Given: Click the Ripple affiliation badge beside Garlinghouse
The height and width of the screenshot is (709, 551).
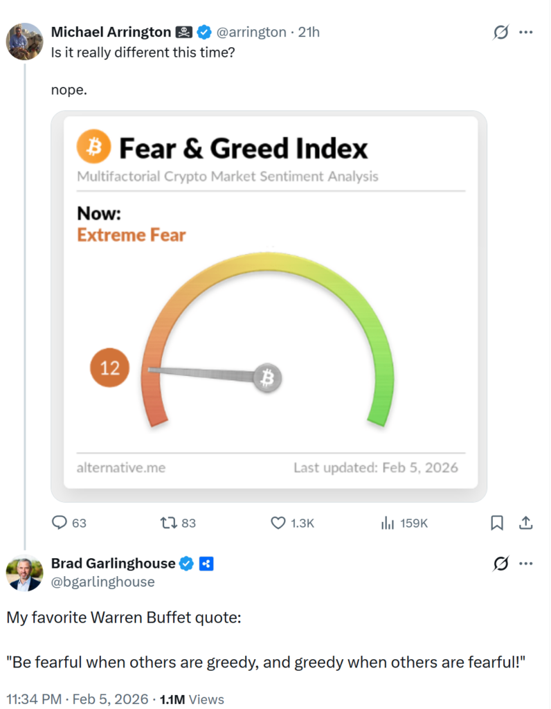Looking at the screenshot, I should pyautogui.click(x=206, y=564).
